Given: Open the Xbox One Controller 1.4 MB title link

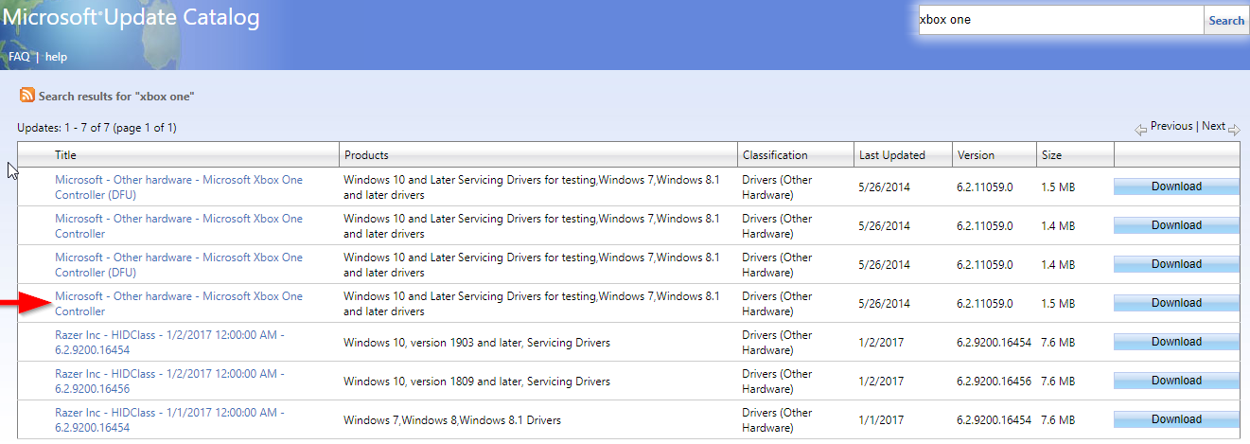Looking at the screenshot, I should coord(179,226).
